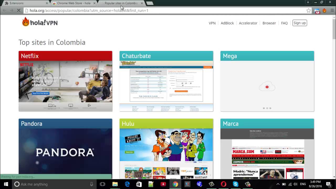Screen dimensions: 336x189
Task: Open the Browser navigation link
Action: (269, 23)
